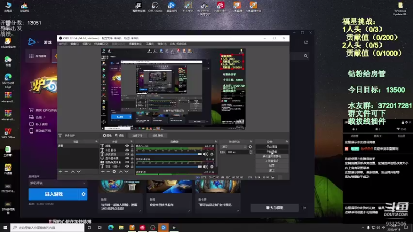The image size is (413, 232).
Task: Click 工作室模式 button in OBS controls
Action: pyautogui.click(x=272, y=161)
